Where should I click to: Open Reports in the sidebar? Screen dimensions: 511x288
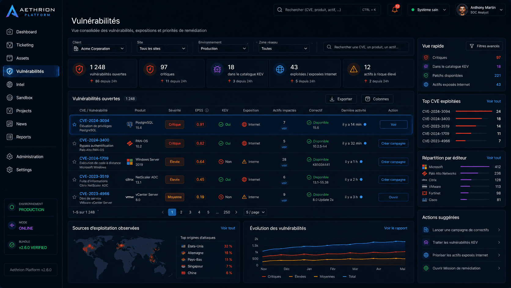pyautogui.click(x=31, y=137)
